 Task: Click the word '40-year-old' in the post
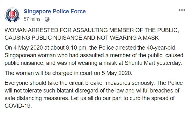pos(161,48)
